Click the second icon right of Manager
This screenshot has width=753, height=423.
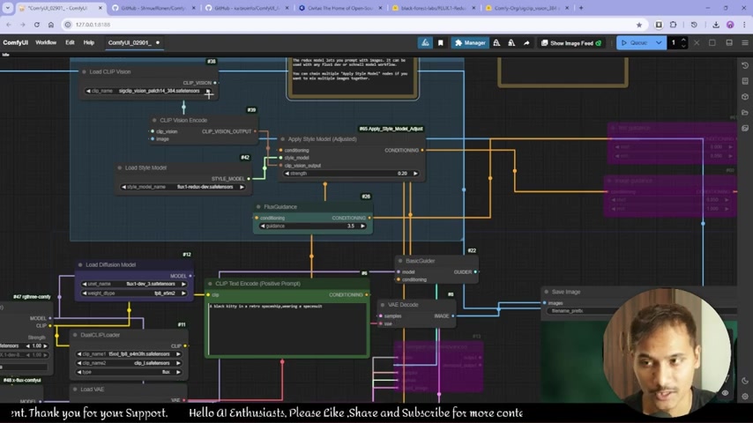pos(511,42)
